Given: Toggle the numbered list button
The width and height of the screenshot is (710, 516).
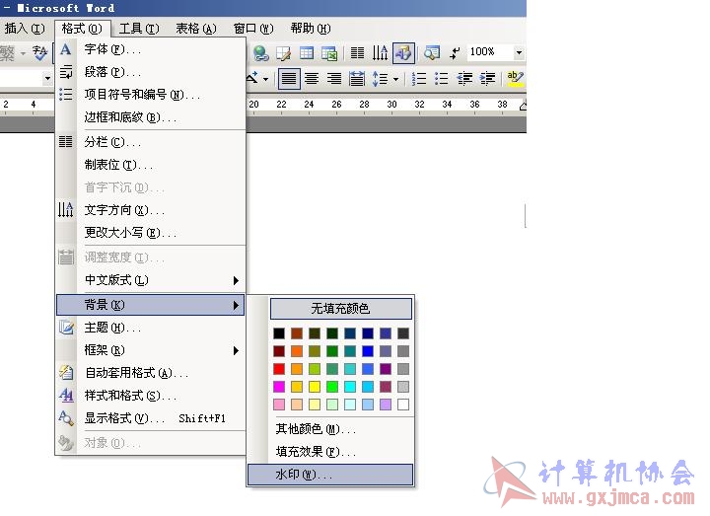Looking at the screenshot, I should [x=419, y=79].
